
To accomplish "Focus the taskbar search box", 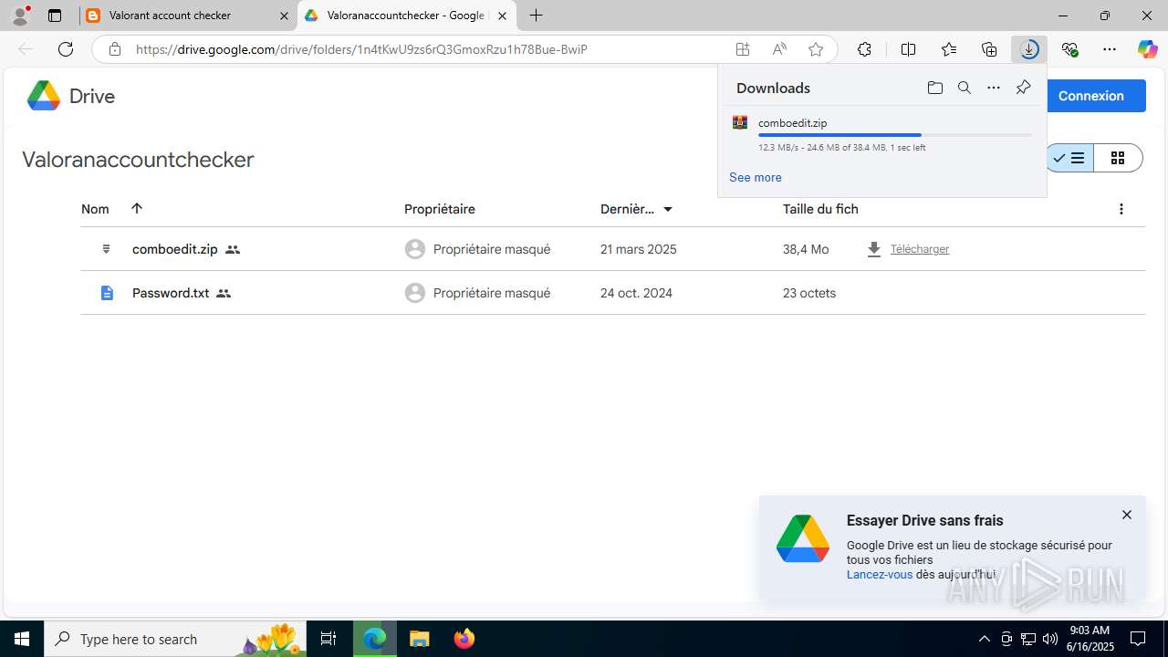I will [x=175, y=639].
